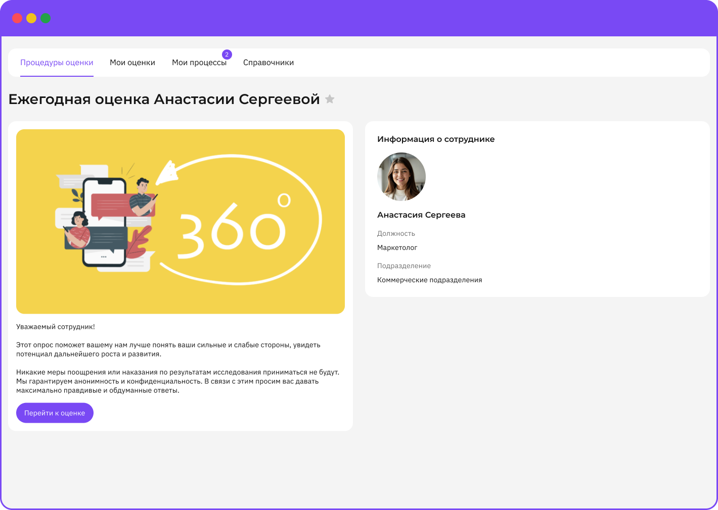Click the Уважаемый сотрудник greeting text
Screen dimensions: 718x510
[56, 327]
